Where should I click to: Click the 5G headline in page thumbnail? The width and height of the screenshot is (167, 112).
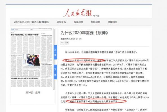(x=25, y=35)
